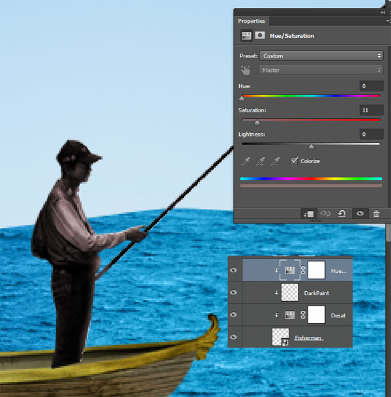Click the view previous state icon

(x=325, y=214)
